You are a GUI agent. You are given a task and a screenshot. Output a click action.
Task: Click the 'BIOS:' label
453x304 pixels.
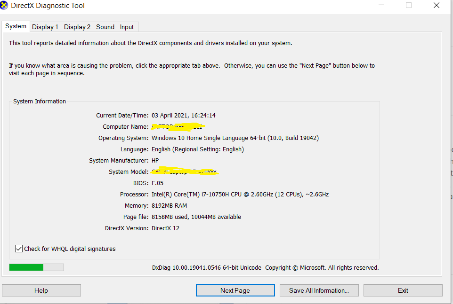coord(141,183)
